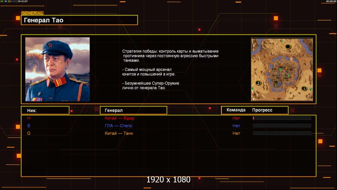Select player nickname "H" in red

pos(29,118)
